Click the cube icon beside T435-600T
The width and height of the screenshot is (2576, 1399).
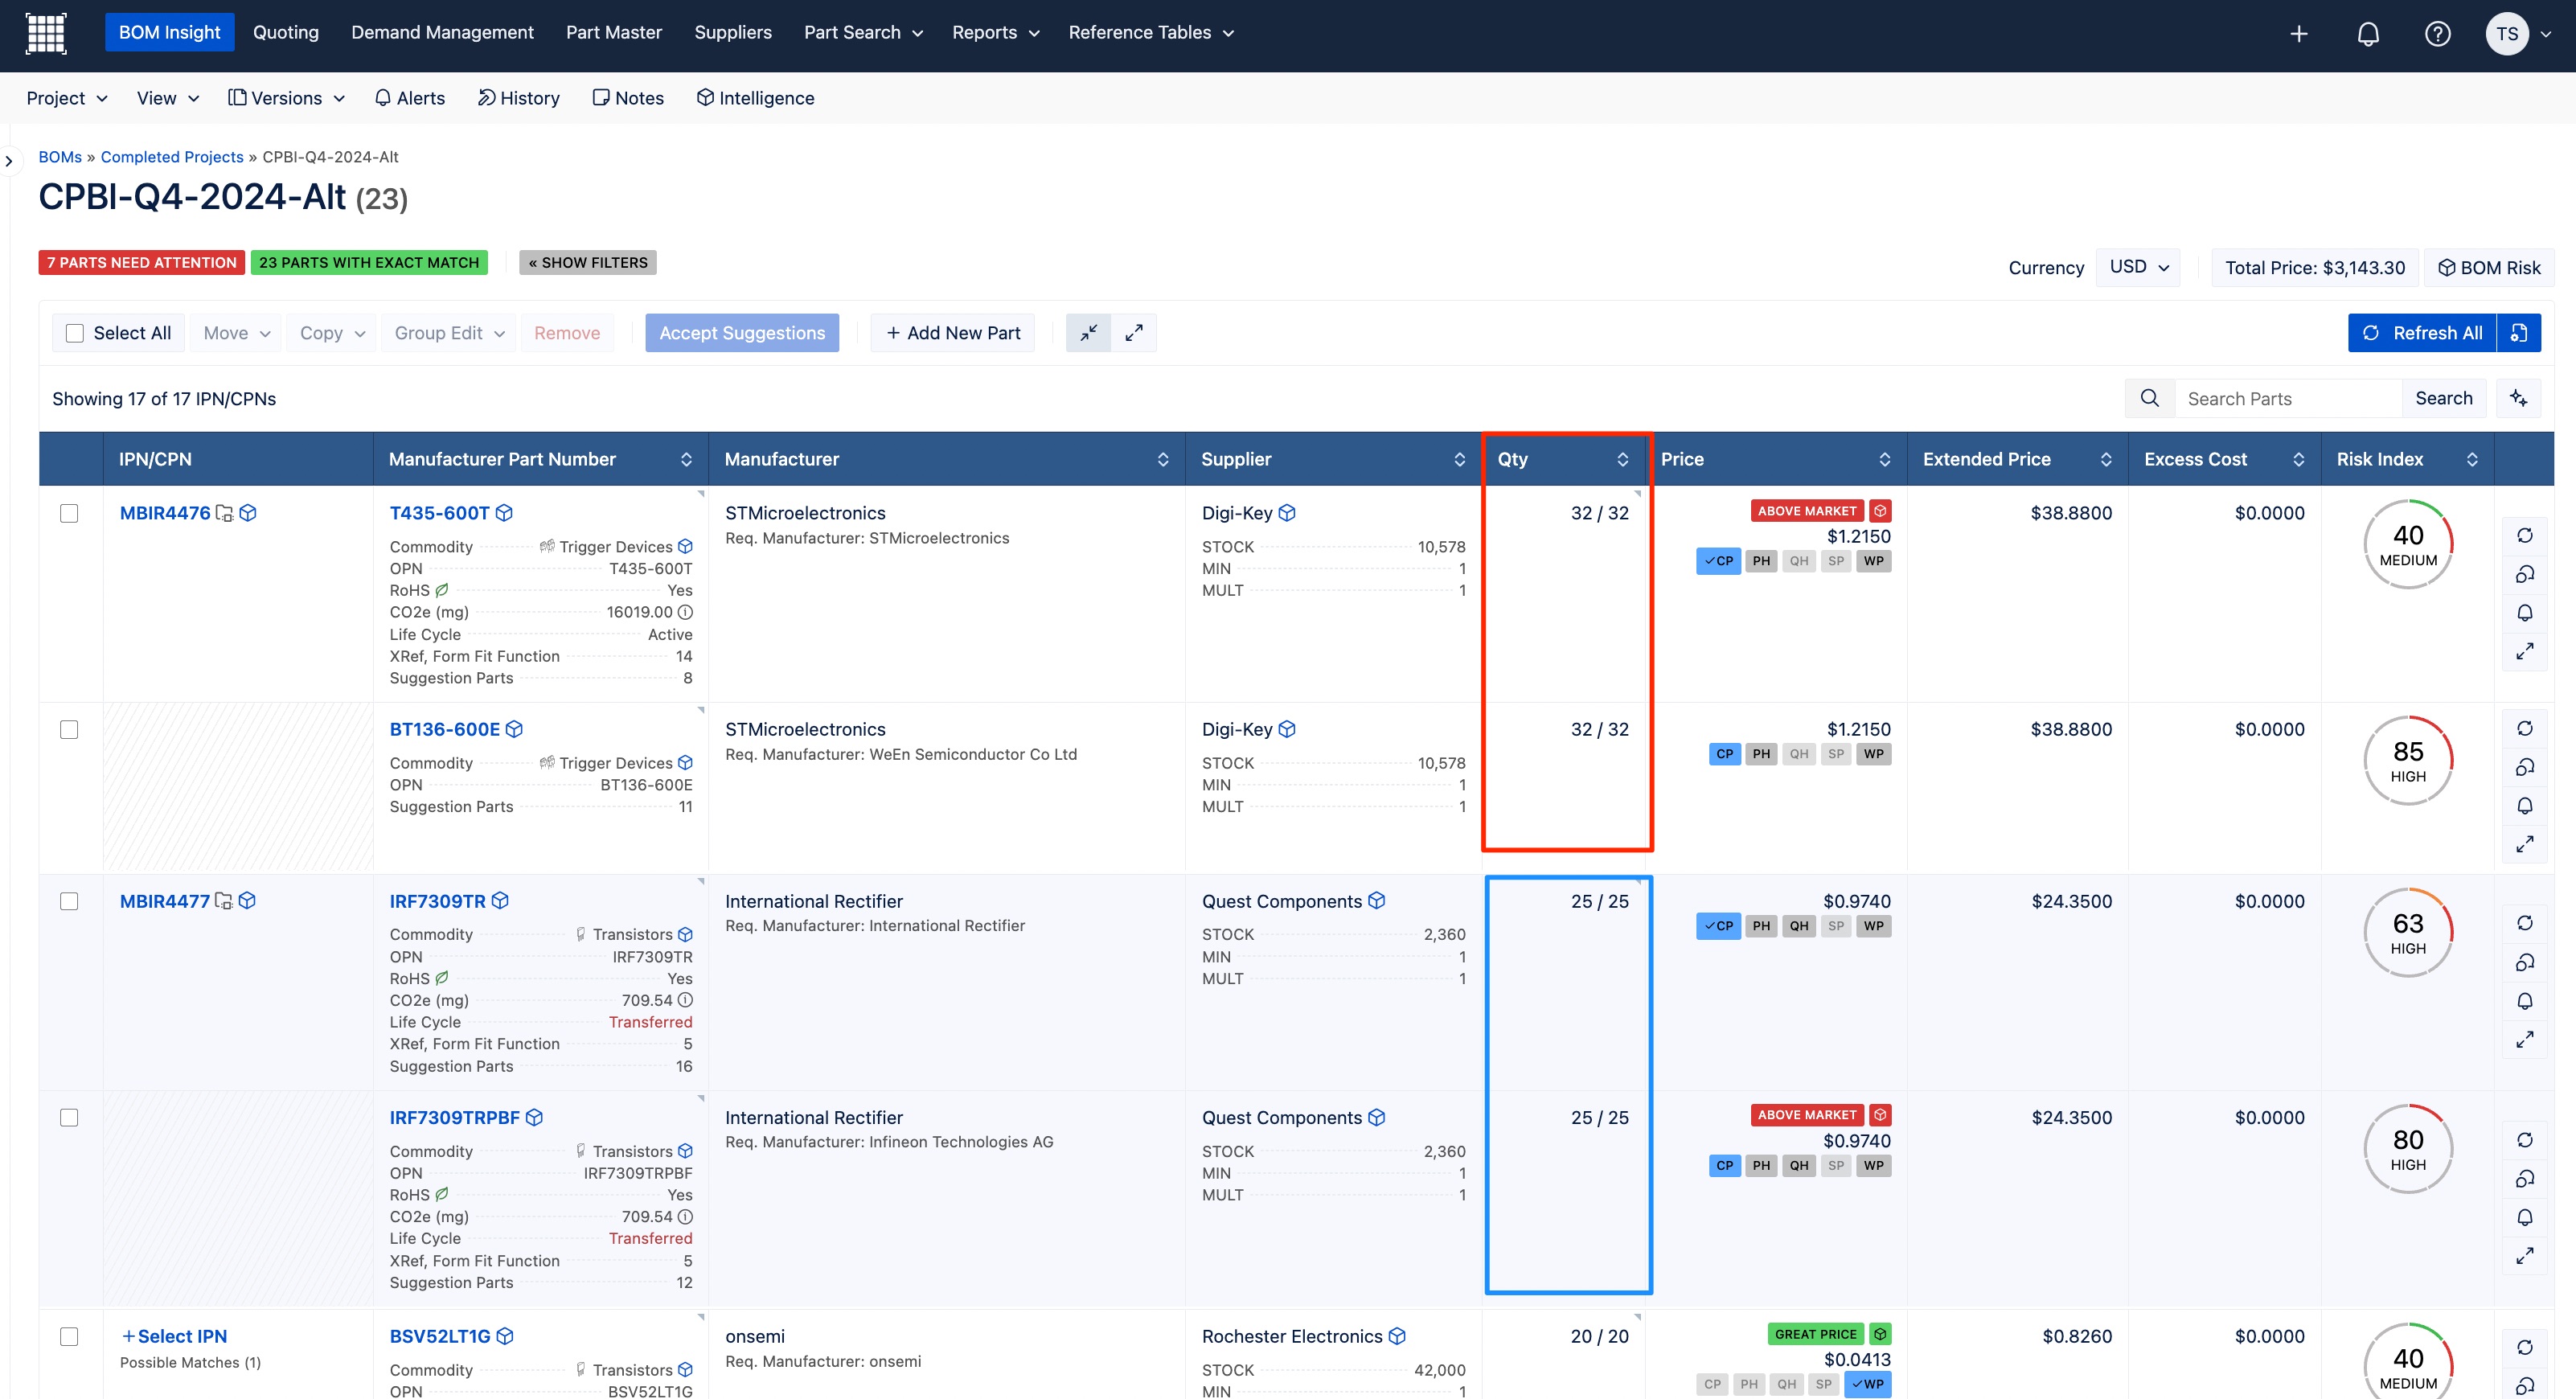[504, 513]
